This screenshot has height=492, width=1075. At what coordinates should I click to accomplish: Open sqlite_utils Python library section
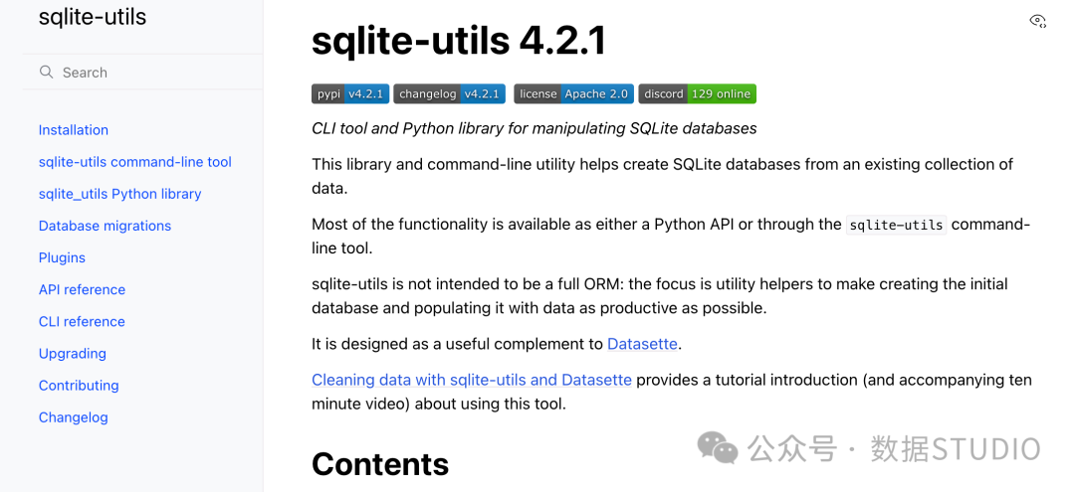[x=120, y=194]
